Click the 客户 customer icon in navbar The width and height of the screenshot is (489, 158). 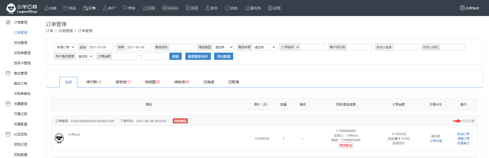pos(105,8)
